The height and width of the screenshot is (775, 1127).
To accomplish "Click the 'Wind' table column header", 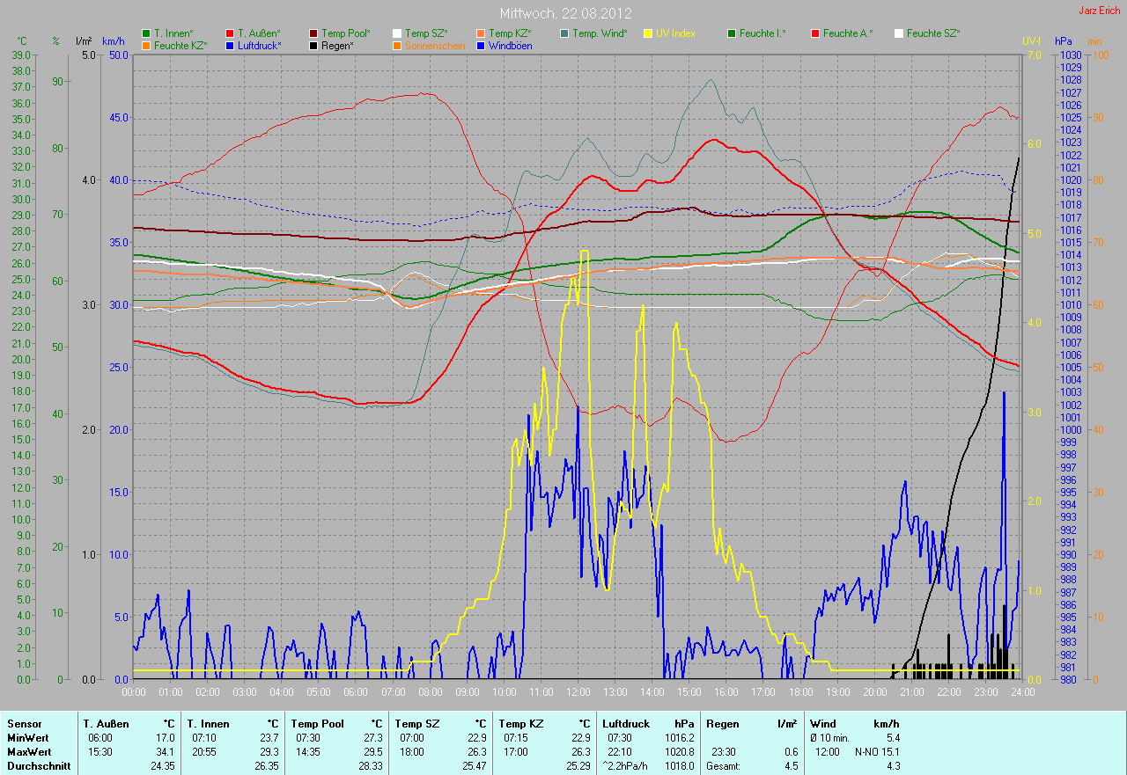I will [x=823, y=724].
